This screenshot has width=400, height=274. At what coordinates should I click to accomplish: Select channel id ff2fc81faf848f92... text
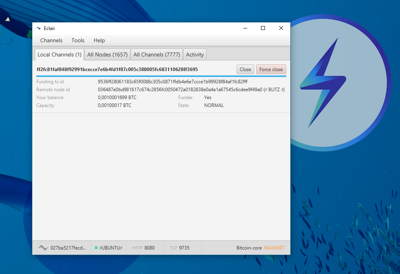point(117,69)
